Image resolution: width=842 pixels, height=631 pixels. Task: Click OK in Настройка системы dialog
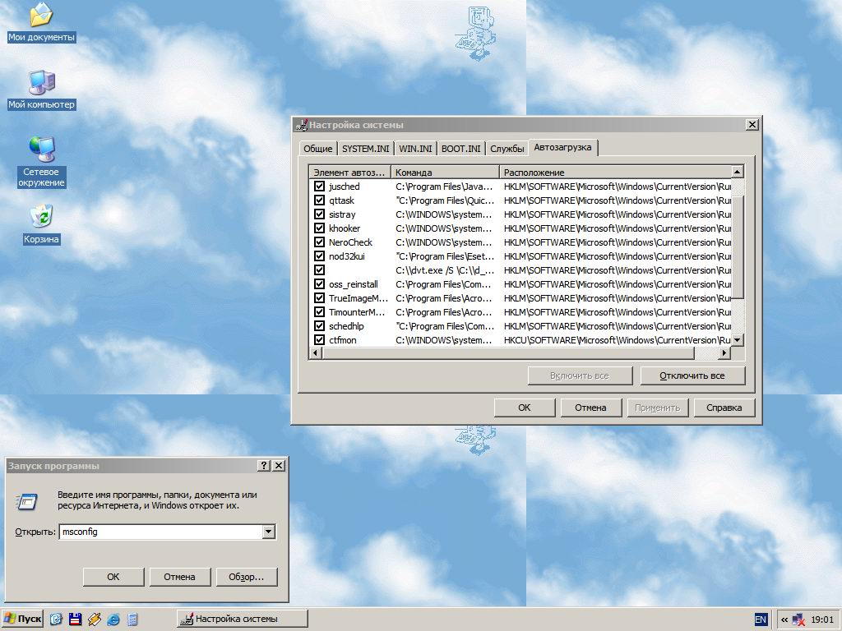point(524,408)
